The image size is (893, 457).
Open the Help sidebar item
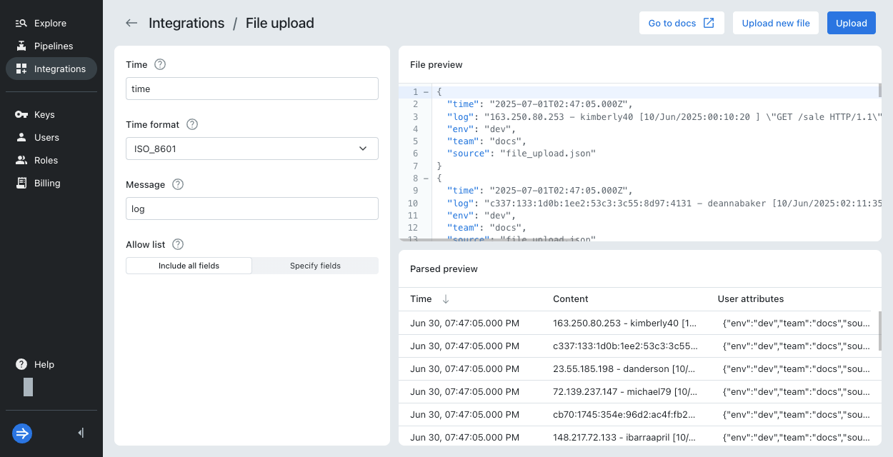coord(51,364)
